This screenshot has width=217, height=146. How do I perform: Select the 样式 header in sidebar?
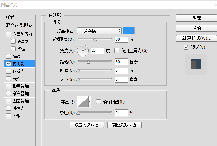click(20, 18)
